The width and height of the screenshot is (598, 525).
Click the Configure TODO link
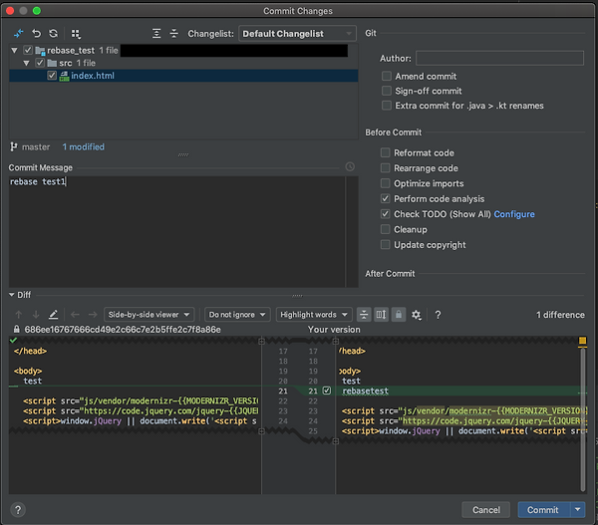[x=514, y=214]
